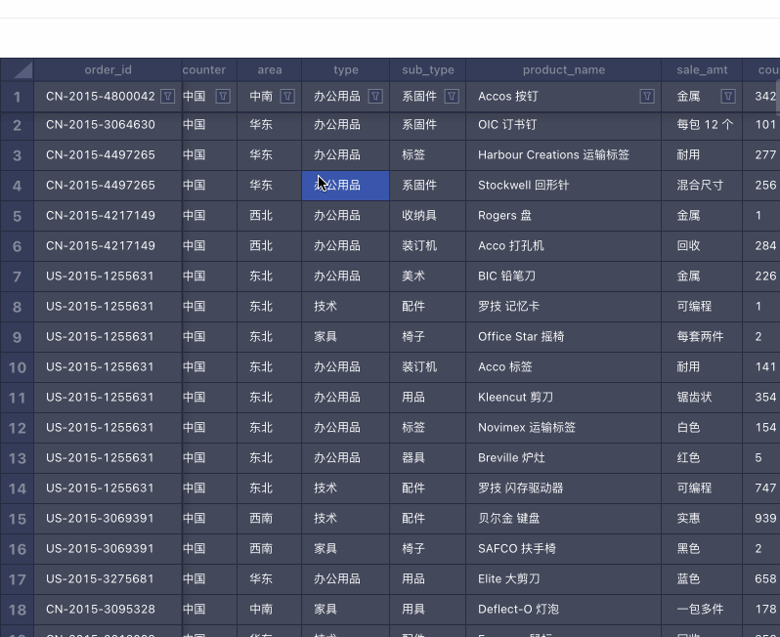
Task: Select the sub_type column header
Action: (428, 70)
